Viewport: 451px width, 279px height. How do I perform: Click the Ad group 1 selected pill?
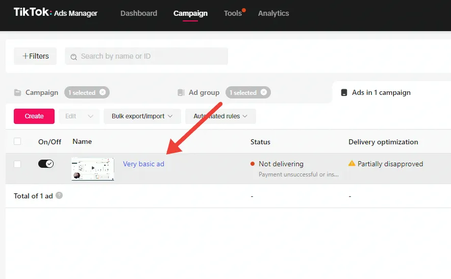click(248, 92)
